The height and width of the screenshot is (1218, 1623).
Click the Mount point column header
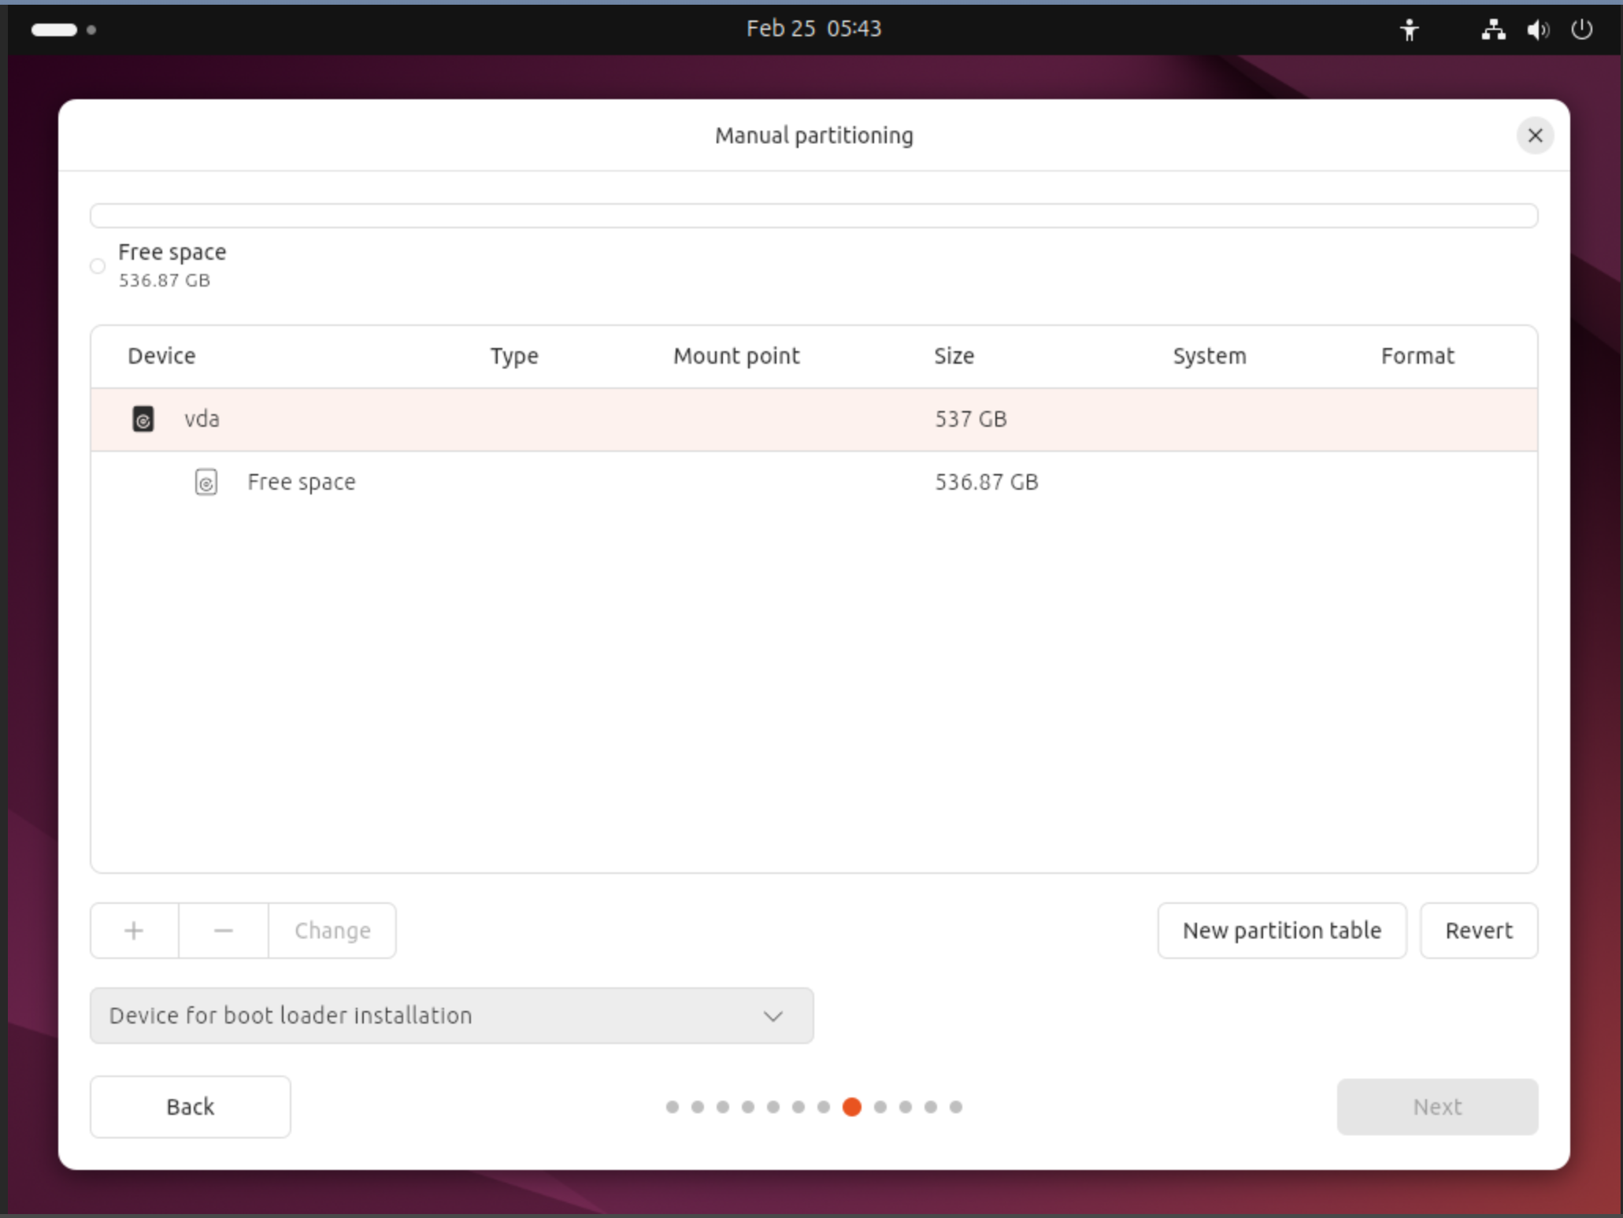(736, 356)
